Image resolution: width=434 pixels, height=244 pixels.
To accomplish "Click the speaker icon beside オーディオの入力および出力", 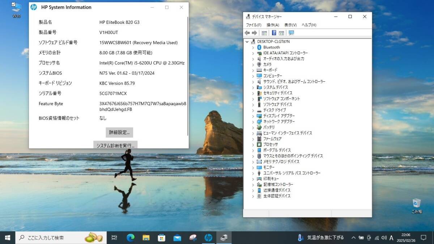I will pos(259,59).
